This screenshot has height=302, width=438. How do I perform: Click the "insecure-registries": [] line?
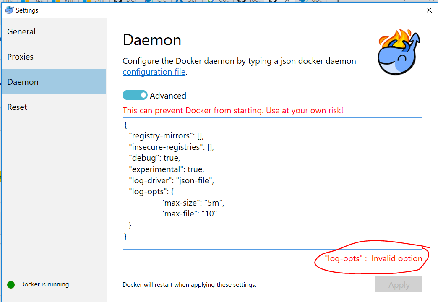(171, 147)
